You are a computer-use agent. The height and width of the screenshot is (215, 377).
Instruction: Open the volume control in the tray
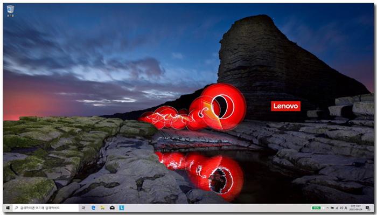[341, 208]
